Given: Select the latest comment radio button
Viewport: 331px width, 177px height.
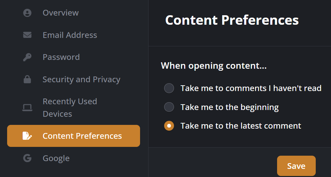Looking at the screenshot, I should pos(169,126).
